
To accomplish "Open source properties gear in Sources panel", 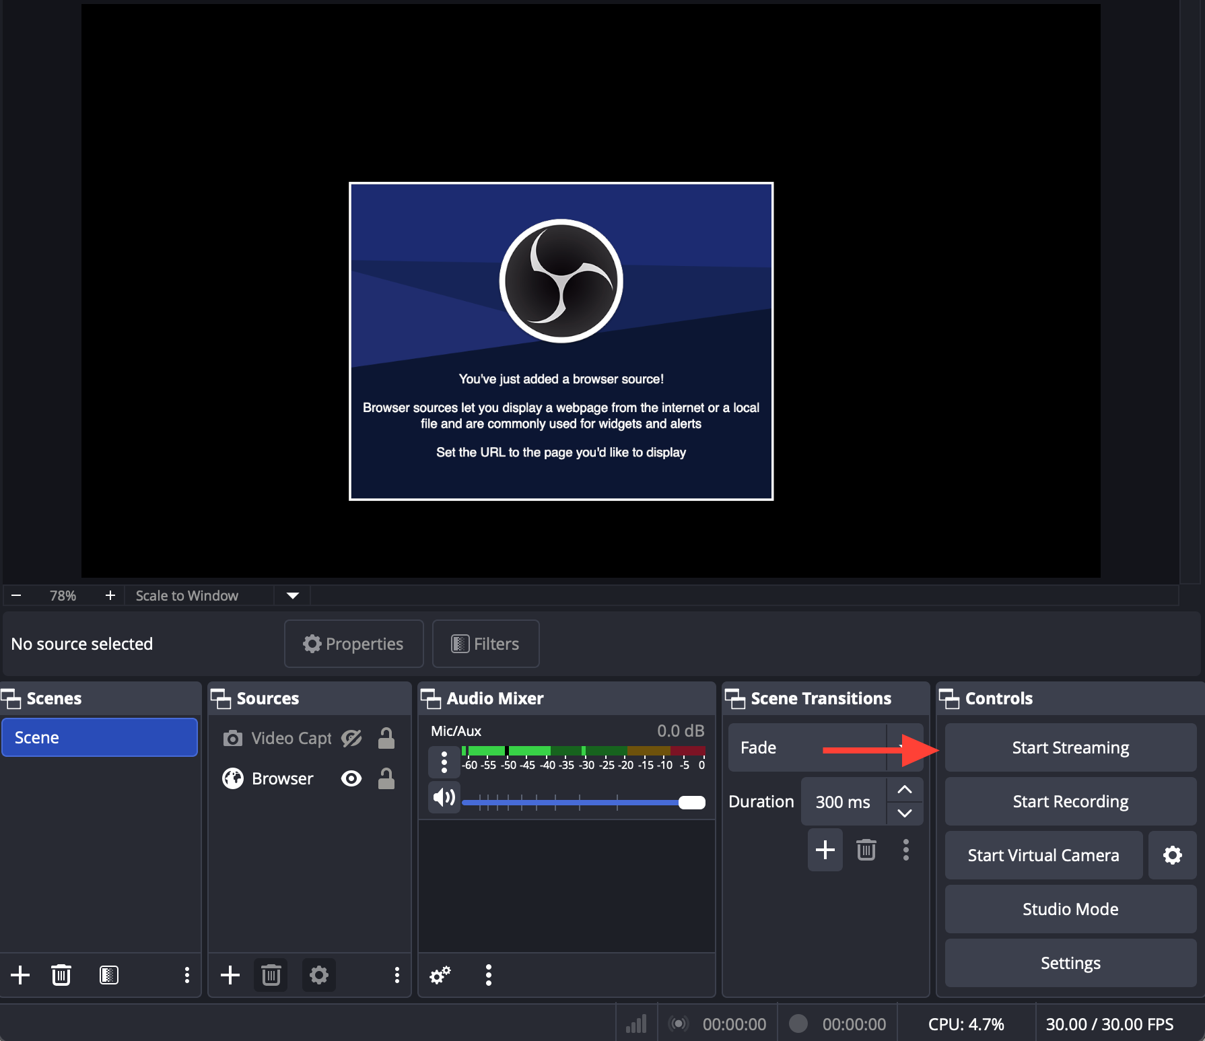I will coord(319,975).
